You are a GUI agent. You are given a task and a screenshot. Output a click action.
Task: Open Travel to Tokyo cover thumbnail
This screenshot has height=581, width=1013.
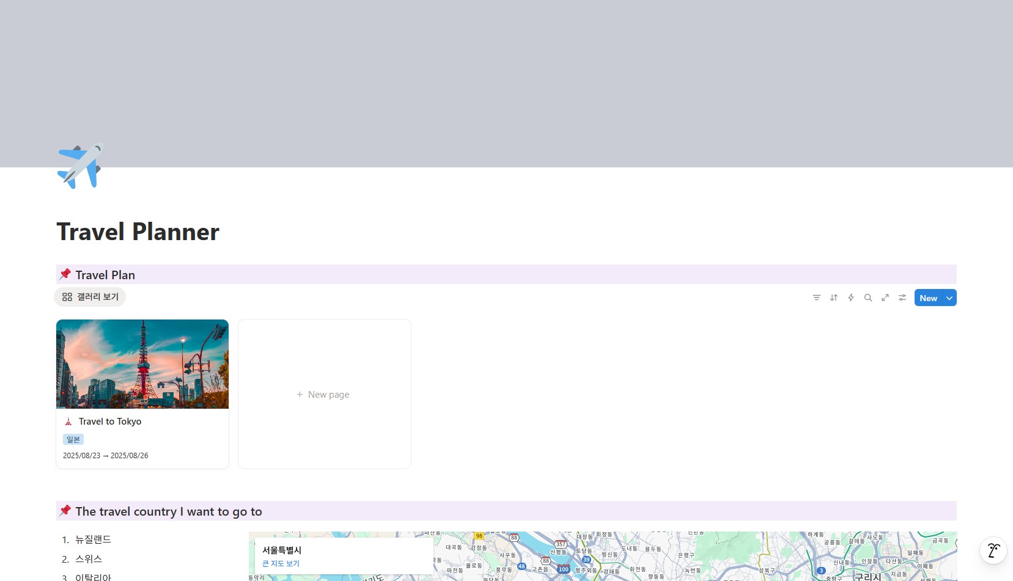[142, 364]
